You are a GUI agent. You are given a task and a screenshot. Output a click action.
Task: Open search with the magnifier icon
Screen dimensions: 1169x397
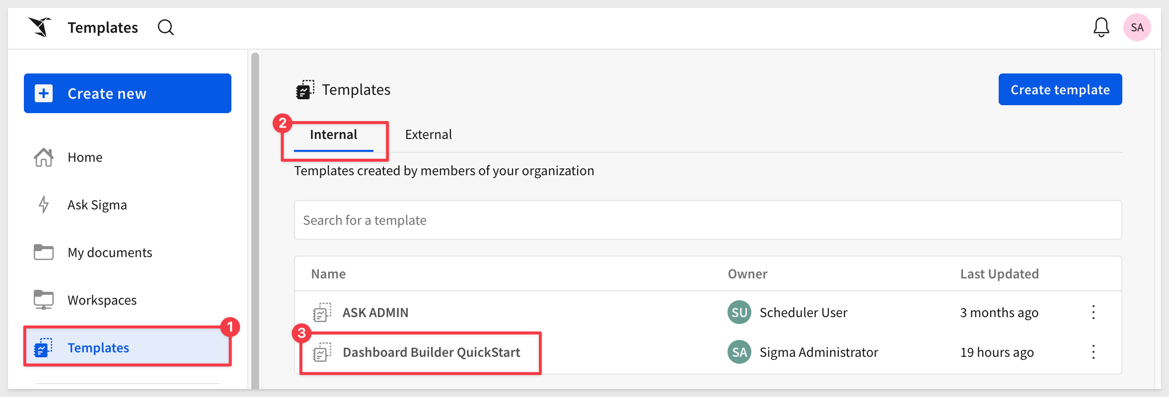(165, 27)
